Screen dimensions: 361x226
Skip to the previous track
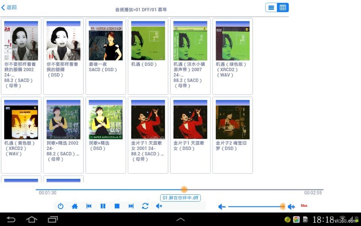tap(89, 206)
